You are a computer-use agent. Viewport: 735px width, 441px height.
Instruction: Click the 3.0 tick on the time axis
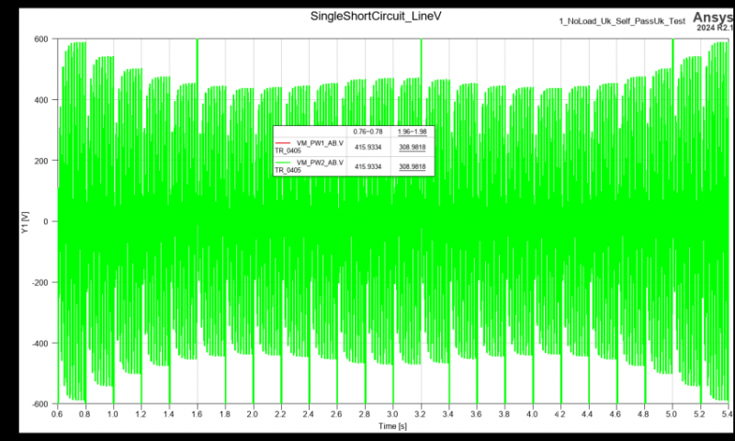pos(392,414)
